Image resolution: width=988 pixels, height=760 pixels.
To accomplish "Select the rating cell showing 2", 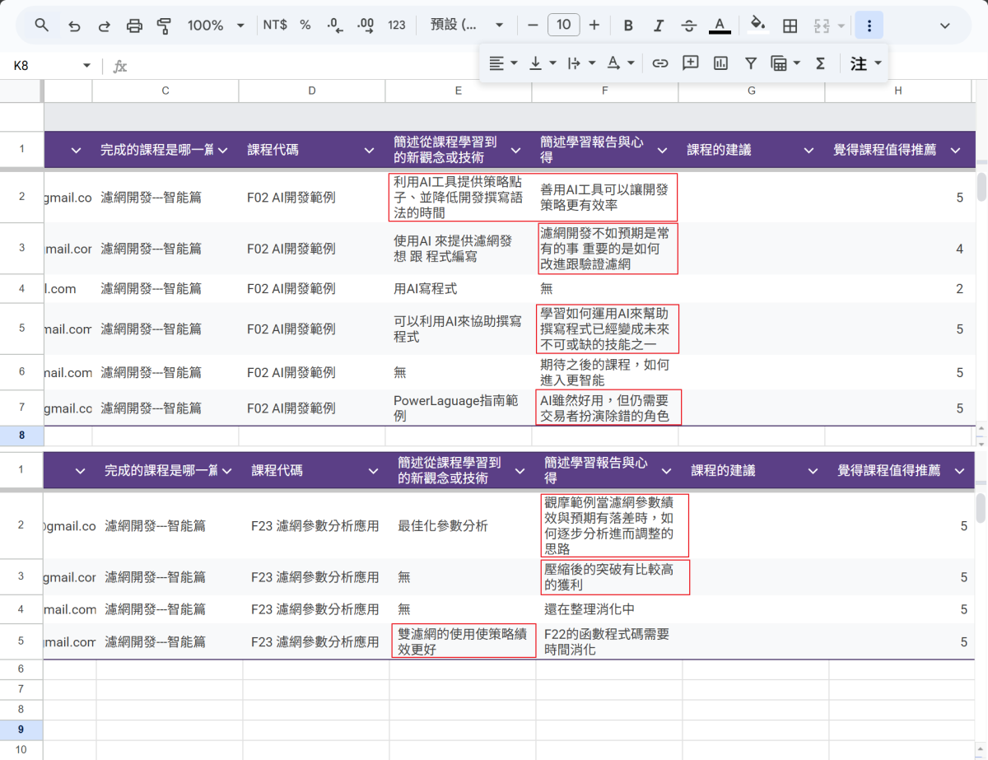I will (x=898, y=288).
